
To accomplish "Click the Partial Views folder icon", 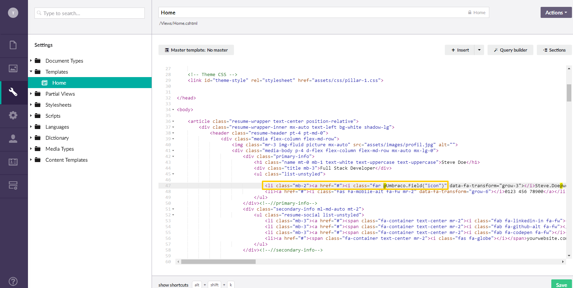I will (x=38, y=94).
